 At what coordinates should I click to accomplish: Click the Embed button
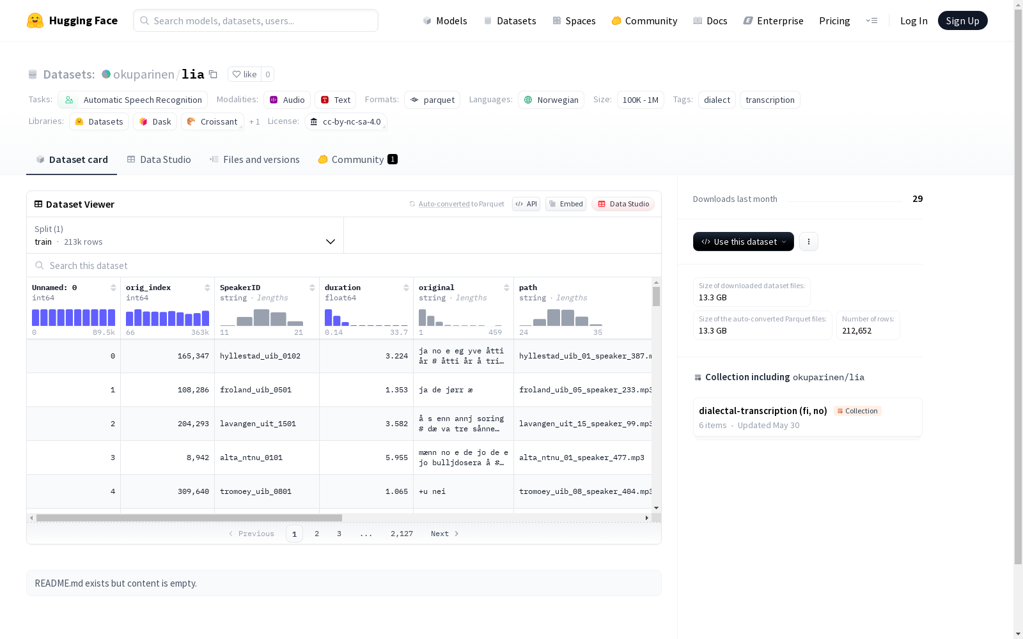coord(566,204)
